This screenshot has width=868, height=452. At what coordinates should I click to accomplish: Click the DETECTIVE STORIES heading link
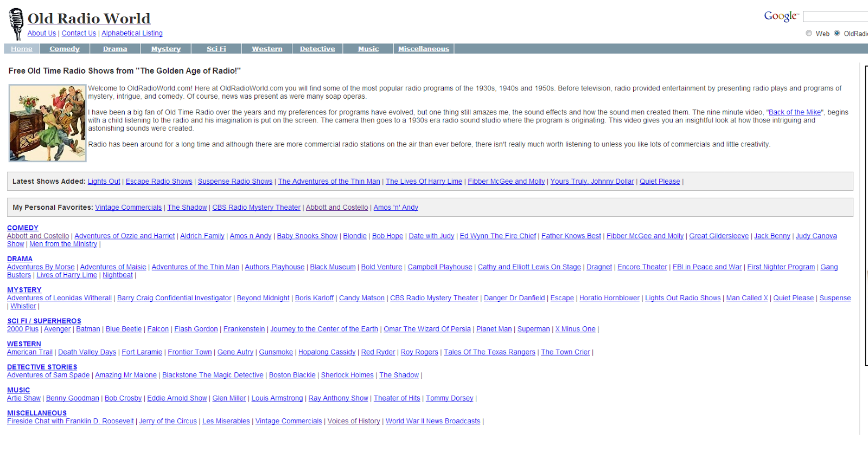point(42,367)
